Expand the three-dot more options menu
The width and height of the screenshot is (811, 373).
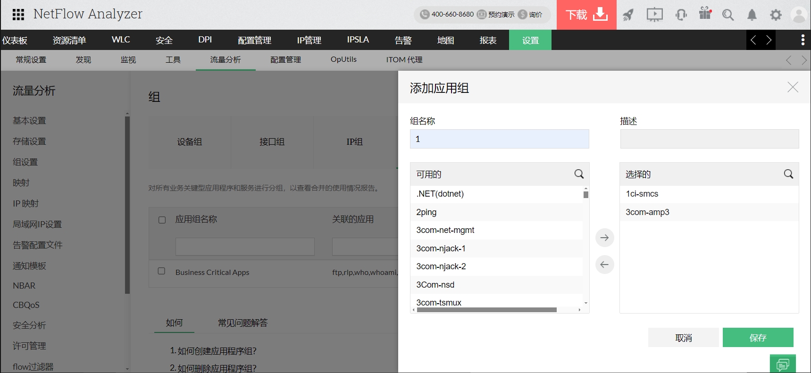[x=803, y=40]
